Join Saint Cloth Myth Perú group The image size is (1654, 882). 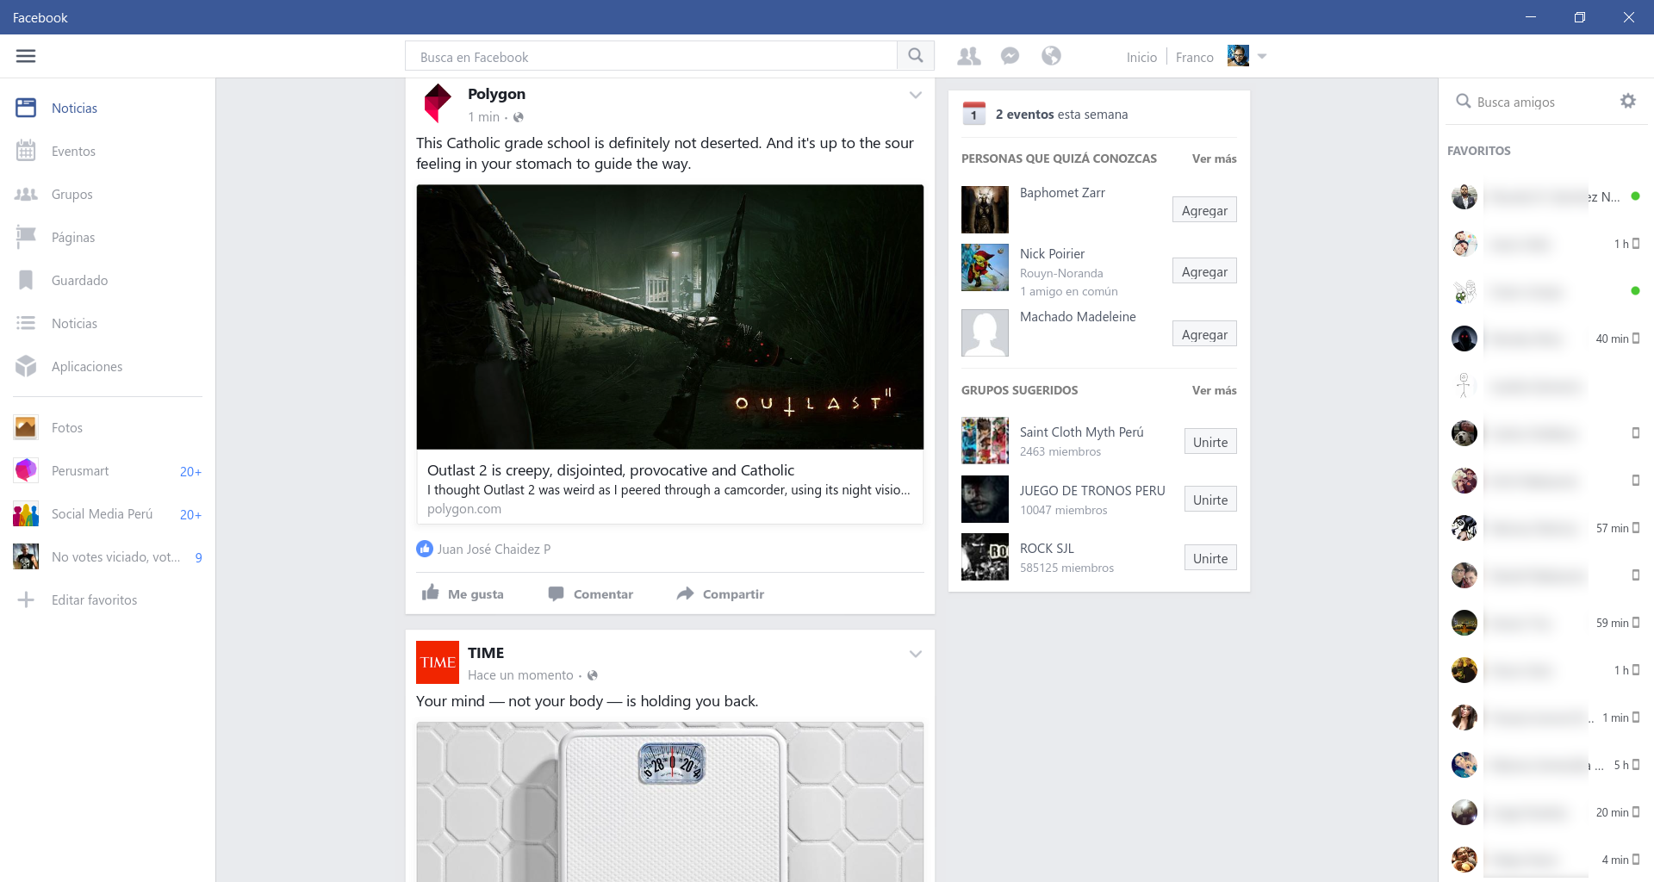tap(1210, 442)
